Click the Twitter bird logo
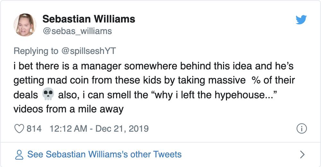Image resolution: width=321 pixels, height=167 pixels. [x=301, y=20]
